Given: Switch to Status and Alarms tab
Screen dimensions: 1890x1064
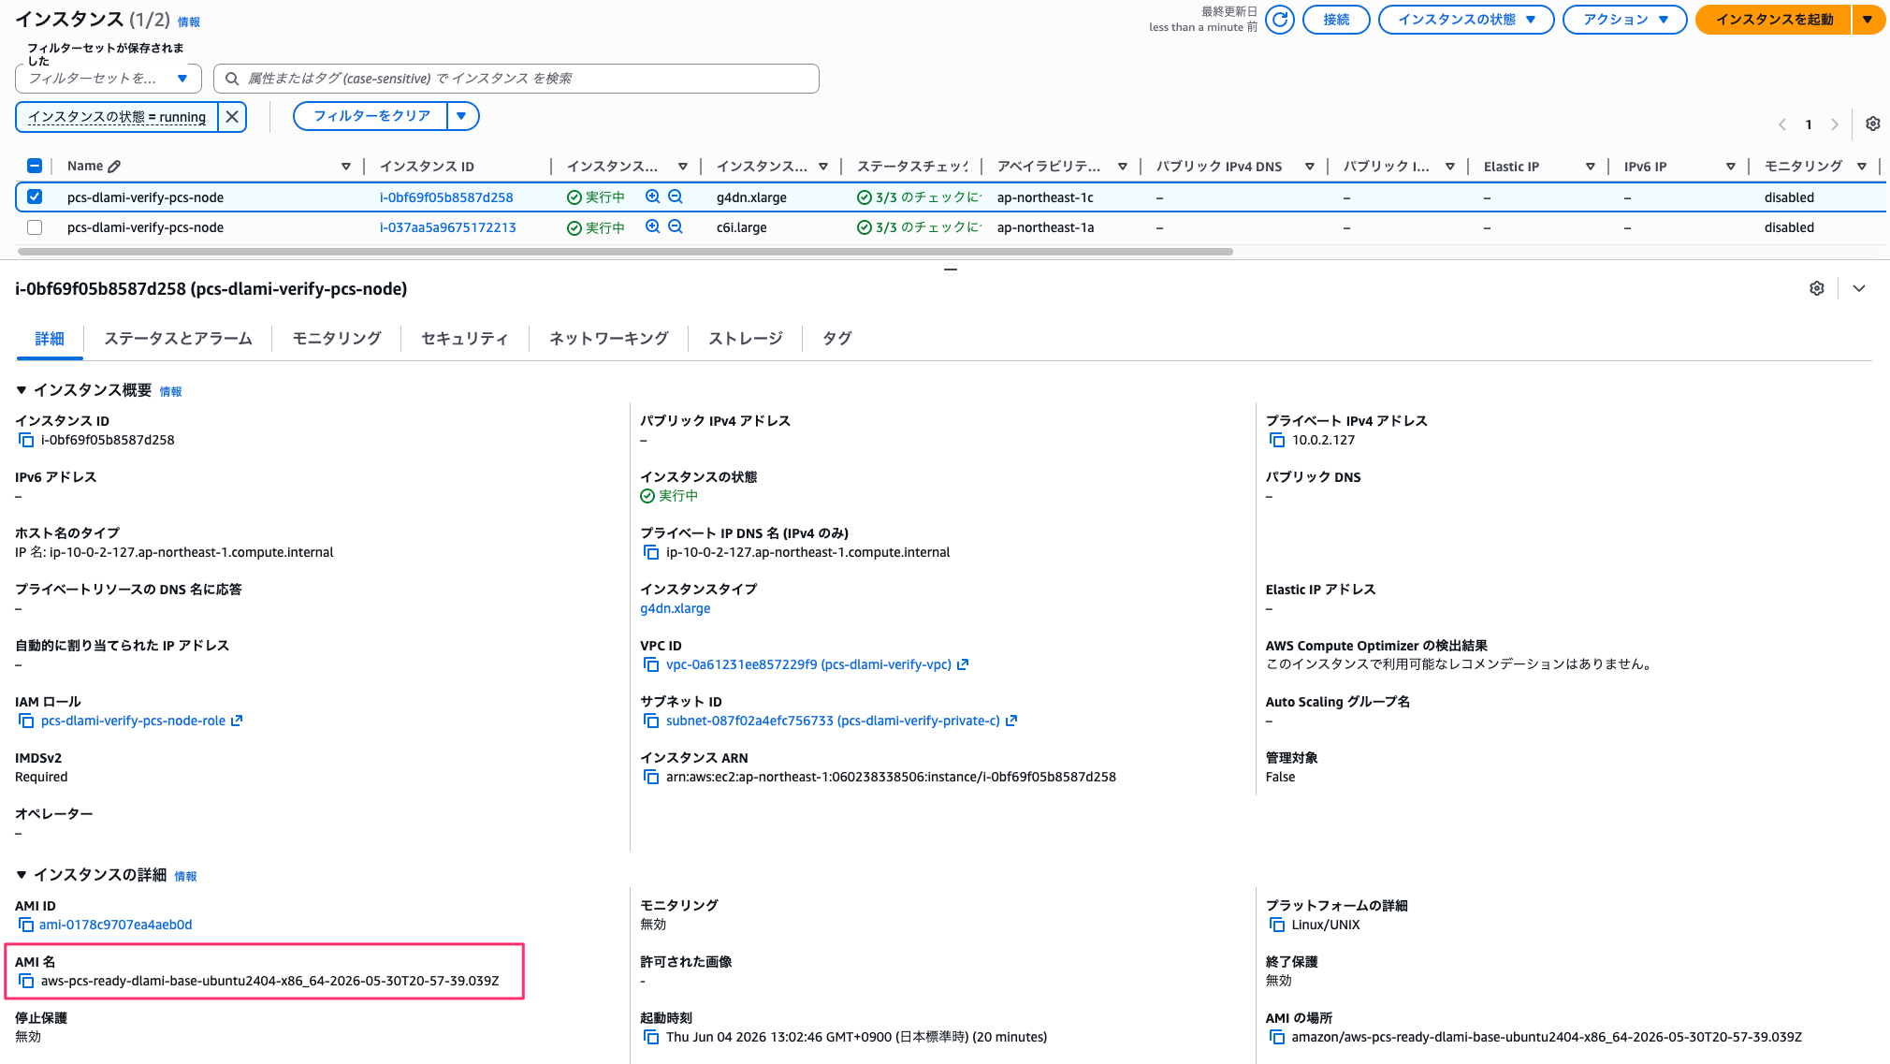Looking at the screenshot, I should 178,339.
